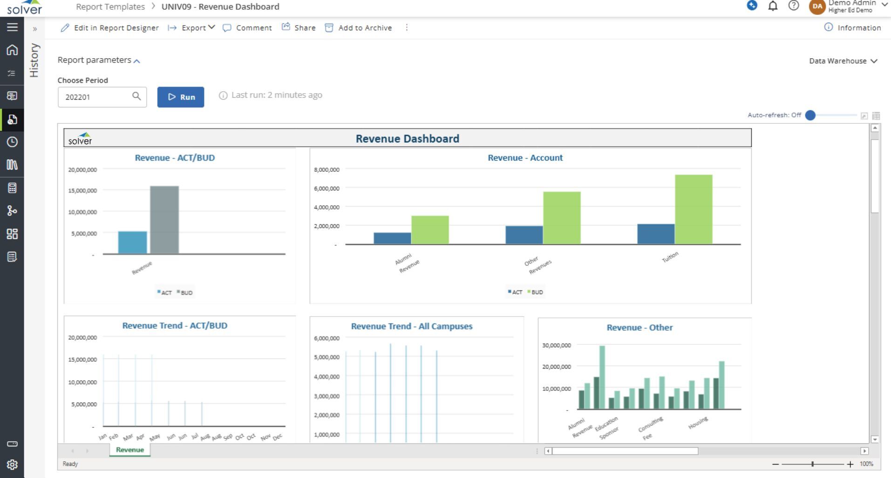The image size is (891, 478).
Task: Click Edit in Report Designer
Action: coord(110,28)
